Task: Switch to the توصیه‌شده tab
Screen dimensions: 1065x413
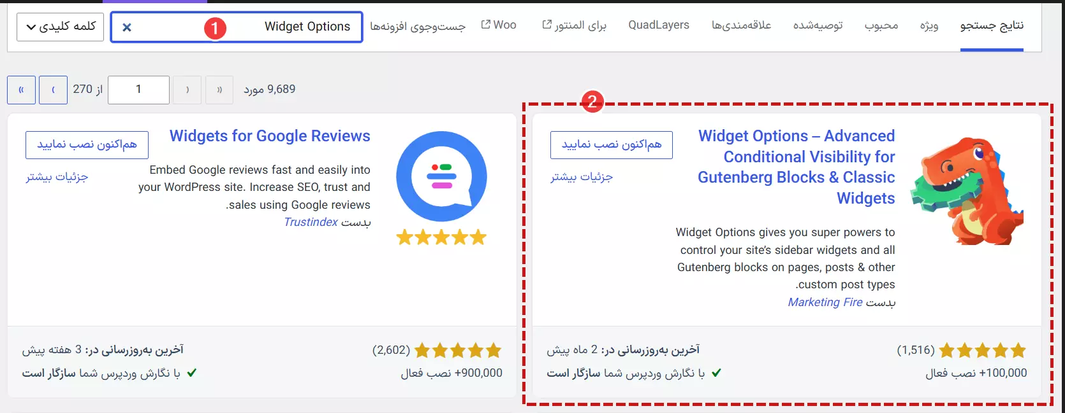Action: [x=818, y=25]
